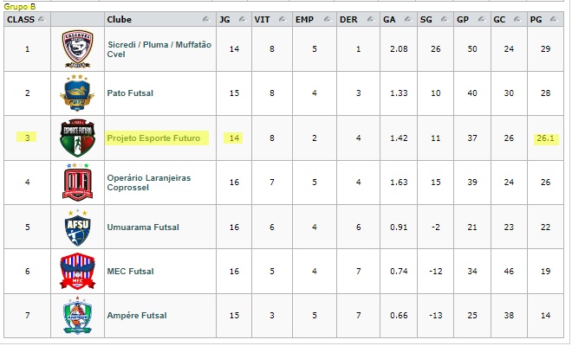Viewport: 572px width, 346px height.
Task: Open the Umuarama Futsal team page
Action: [143, 227]
